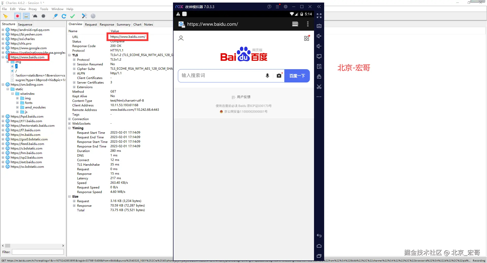Screen dimensions: 487x263
Task: Click the Validate green checkmark icon
Action: click(73, 16)
